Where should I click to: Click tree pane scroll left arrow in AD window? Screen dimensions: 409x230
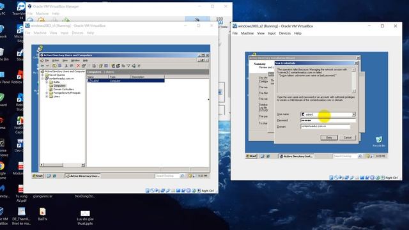coord(42,165)
